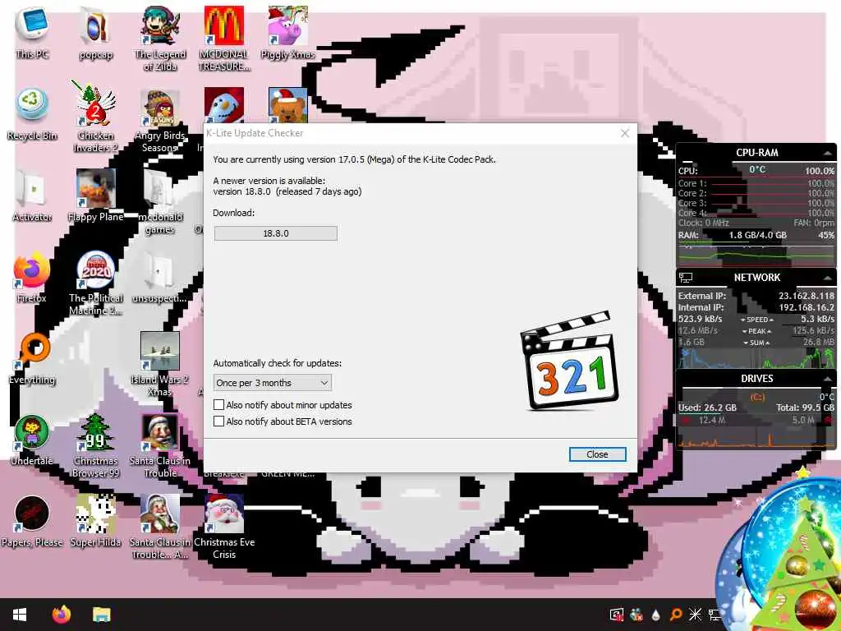Launch Everything search desktop shortcut

(32, 358)
